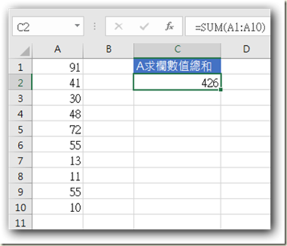Click cell A5 containing 72
The image size is (287, 246).
(x=58, y=129)
